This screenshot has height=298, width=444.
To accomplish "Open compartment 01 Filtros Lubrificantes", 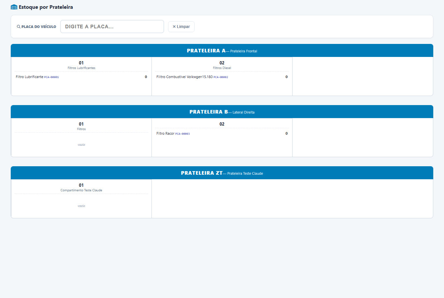I will (x=81, y=65).
